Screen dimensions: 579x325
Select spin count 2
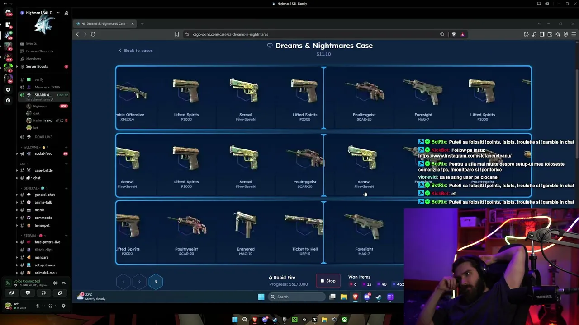tap(139, 282)
